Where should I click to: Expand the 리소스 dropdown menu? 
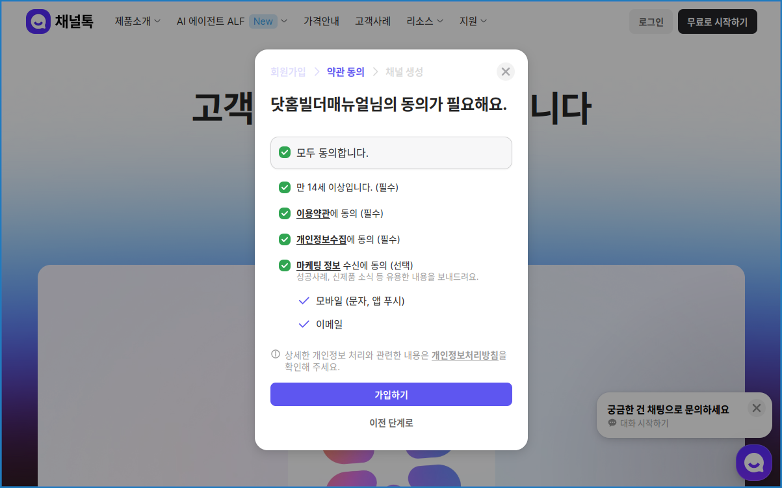tap(424, 21)
